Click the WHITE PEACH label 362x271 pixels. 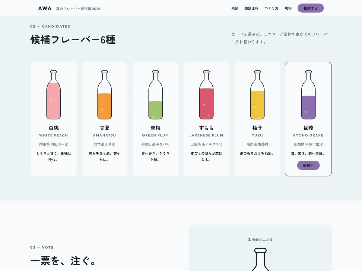[x=54, y=135]
